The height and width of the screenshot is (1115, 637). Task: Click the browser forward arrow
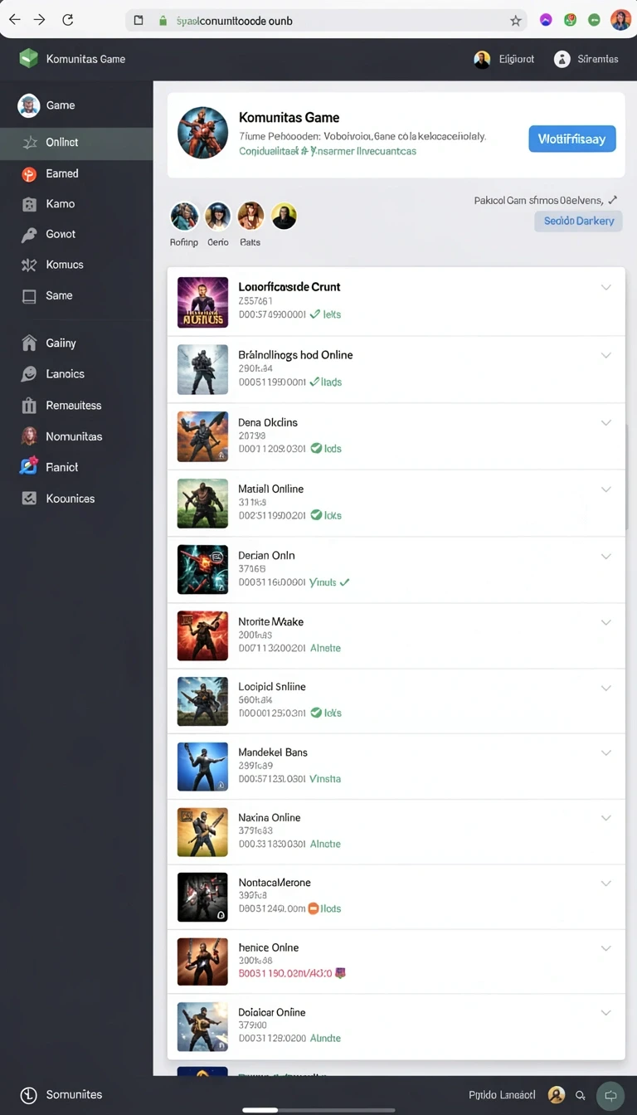point(40,20)
